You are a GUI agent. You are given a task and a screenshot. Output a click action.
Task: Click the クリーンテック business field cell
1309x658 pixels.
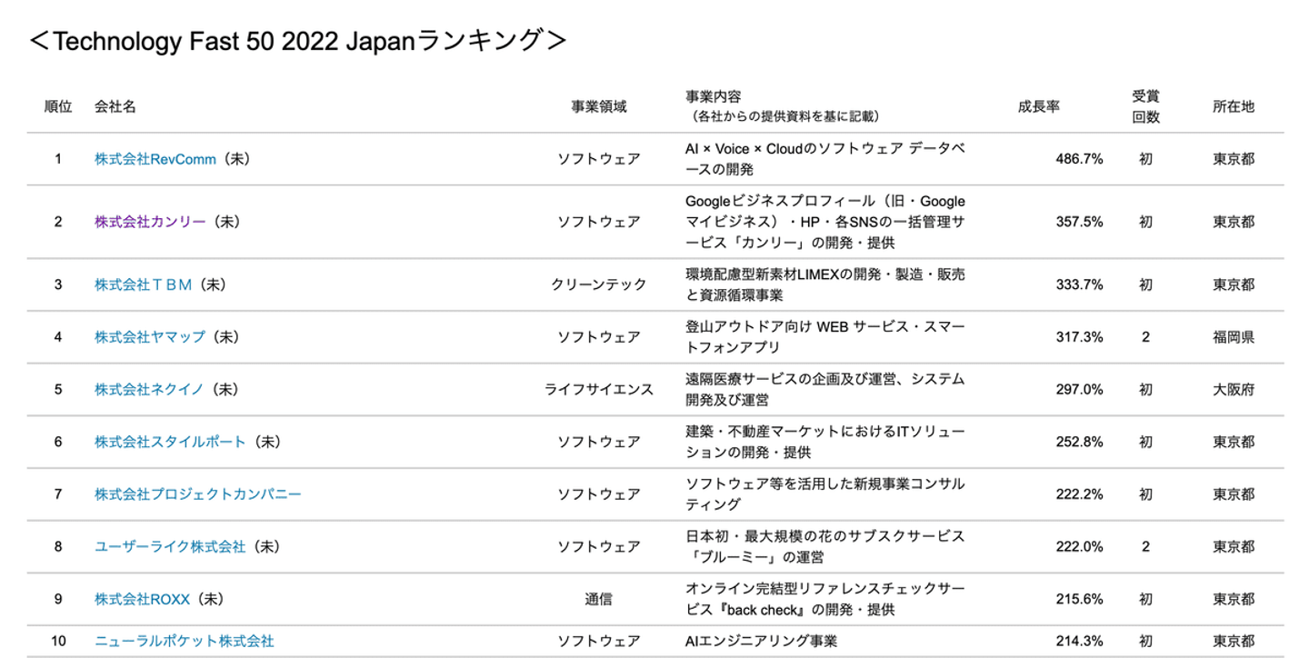coord(598,284)
